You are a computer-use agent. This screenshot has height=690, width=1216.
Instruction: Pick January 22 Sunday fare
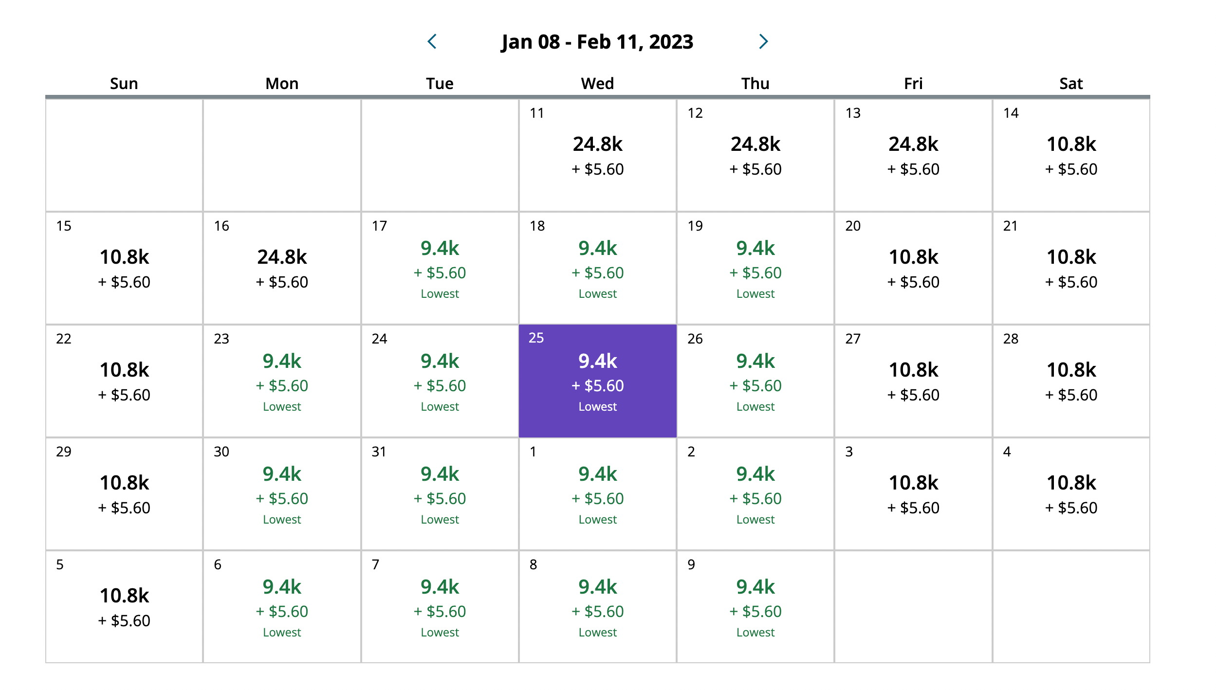tap(124, 381)
